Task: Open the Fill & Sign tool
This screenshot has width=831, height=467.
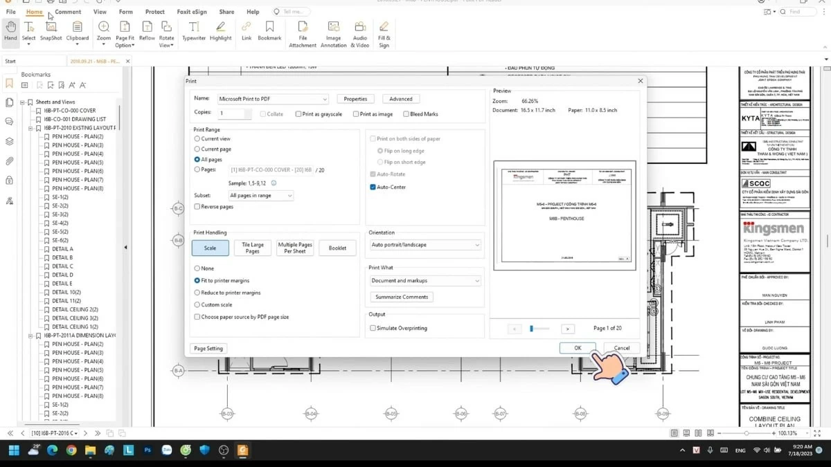Action: [x=384, y=31]
